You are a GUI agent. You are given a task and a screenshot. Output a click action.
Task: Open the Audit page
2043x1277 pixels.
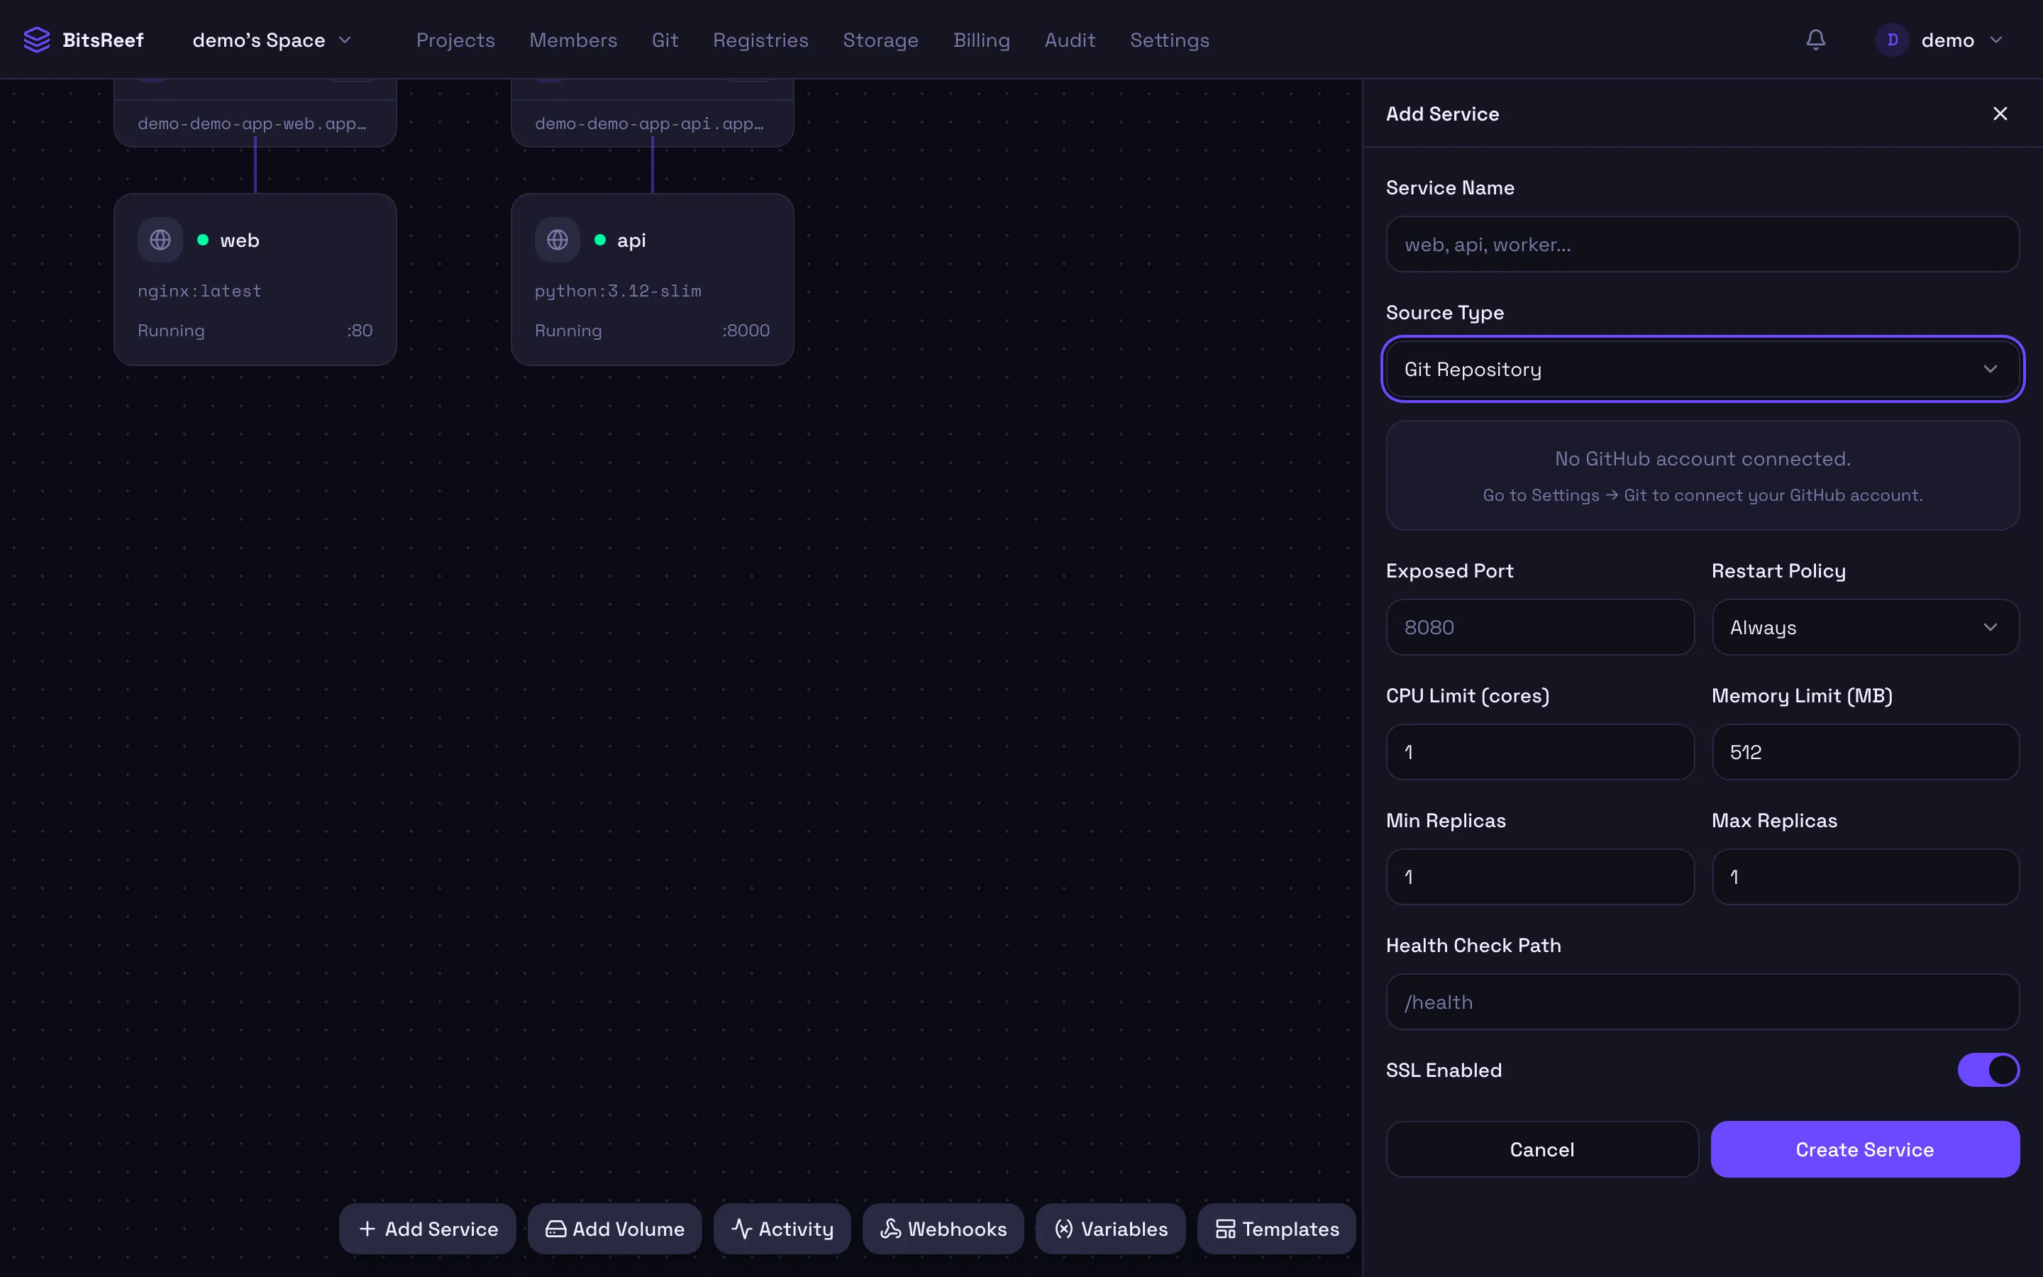1070,40
